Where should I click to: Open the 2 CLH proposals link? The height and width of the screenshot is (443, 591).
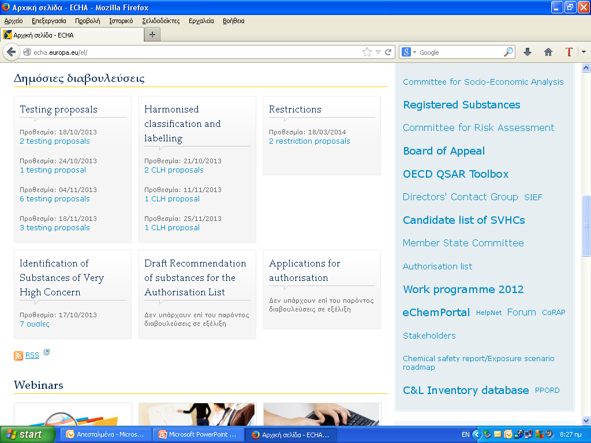click(174, 170)
